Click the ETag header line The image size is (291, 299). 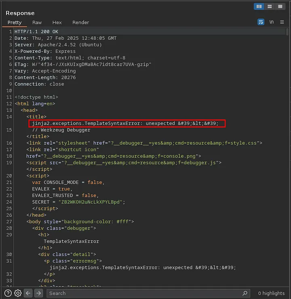click(83, 65)
